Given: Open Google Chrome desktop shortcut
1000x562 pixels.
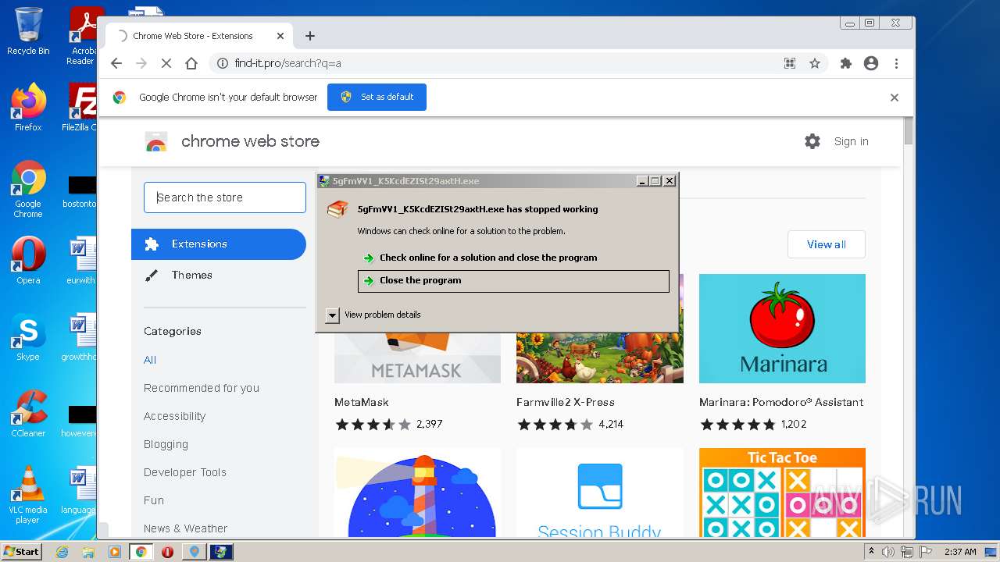Looking at the screenshot, I should coord(28,189).
